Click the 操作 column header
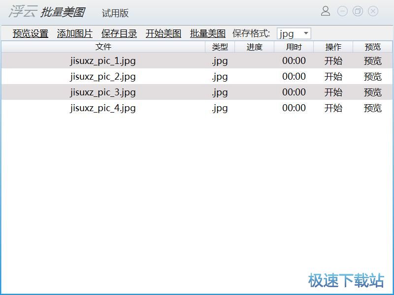 click(x=333, y=47)
